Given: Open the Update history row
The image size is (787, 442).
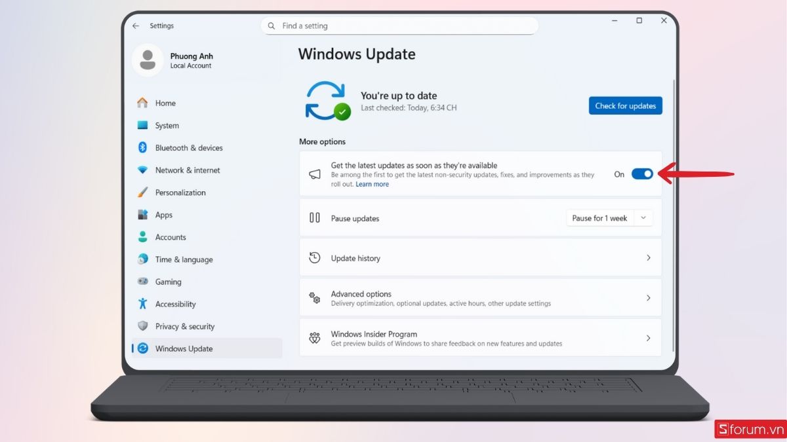Looking at the screenshot, I should (481, 258).
